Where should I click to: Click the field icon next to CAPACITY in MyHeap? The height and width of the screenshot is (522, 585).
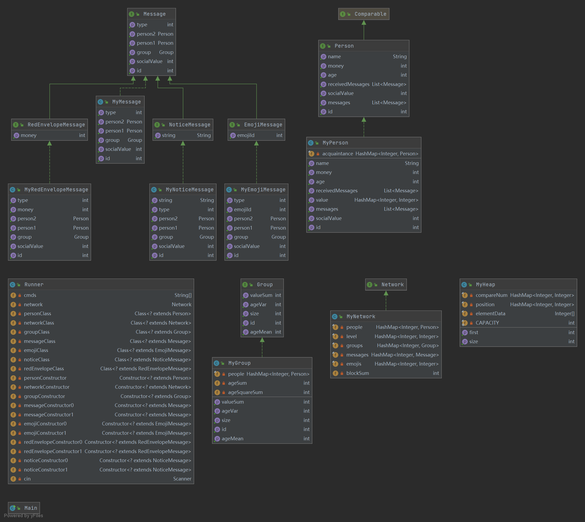pyautogui.click(x=465, y=323)
